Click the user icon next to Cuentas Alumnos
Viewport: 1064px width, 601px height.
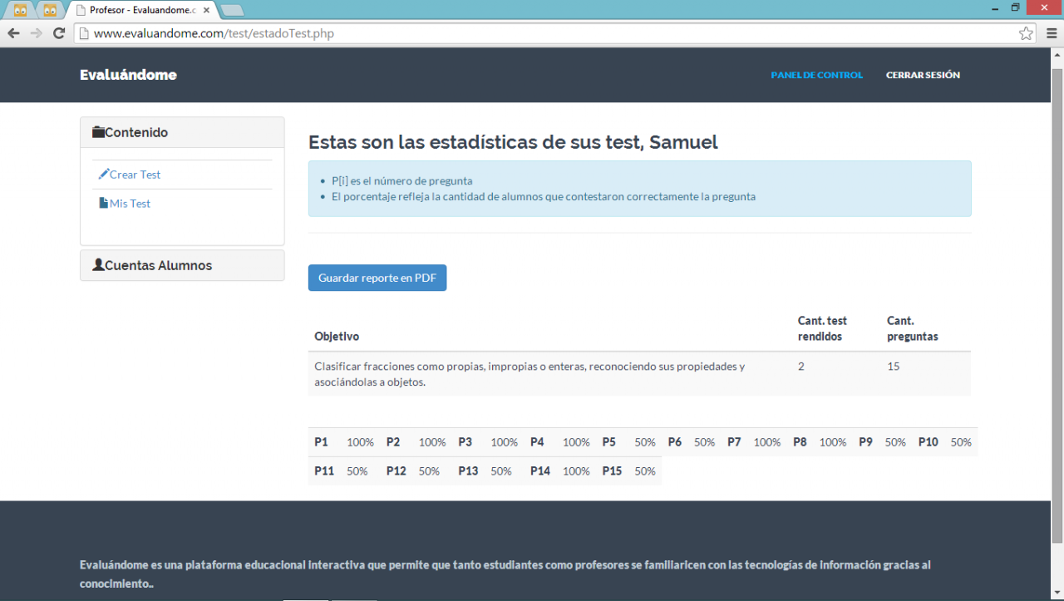point(98,265)
